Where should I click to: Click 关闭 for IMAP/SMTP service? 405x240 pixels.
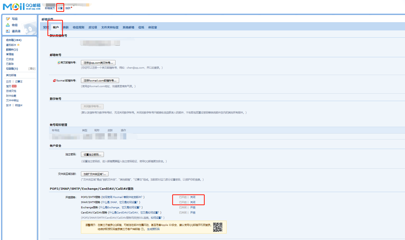click(x=193, y=202)
